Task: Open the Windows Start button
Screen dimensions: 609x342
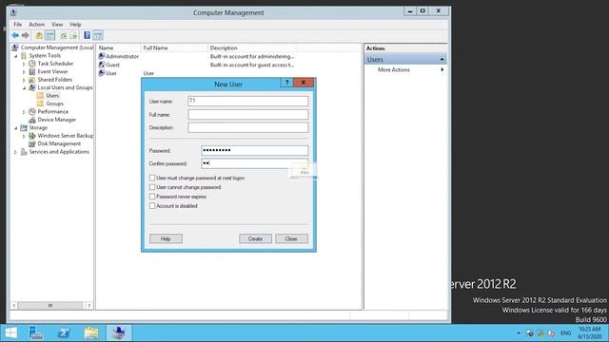Action: point(10,333)
